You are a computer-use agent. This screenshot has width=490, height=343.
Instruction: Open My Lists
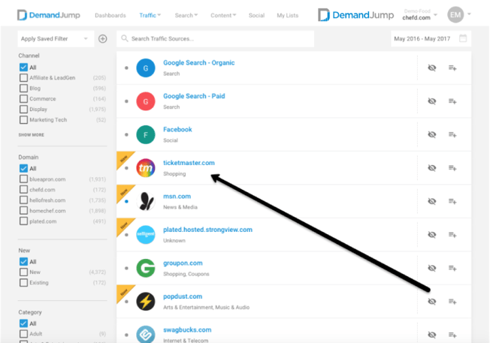[288, 15]
